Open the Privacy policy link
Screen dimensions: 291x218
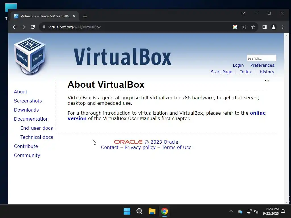(140, 147)
